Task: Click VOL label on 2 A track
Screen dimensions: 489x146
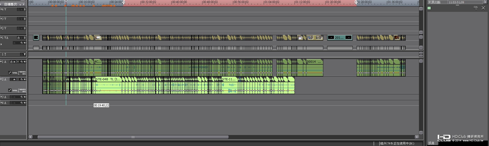Action: 15,90
